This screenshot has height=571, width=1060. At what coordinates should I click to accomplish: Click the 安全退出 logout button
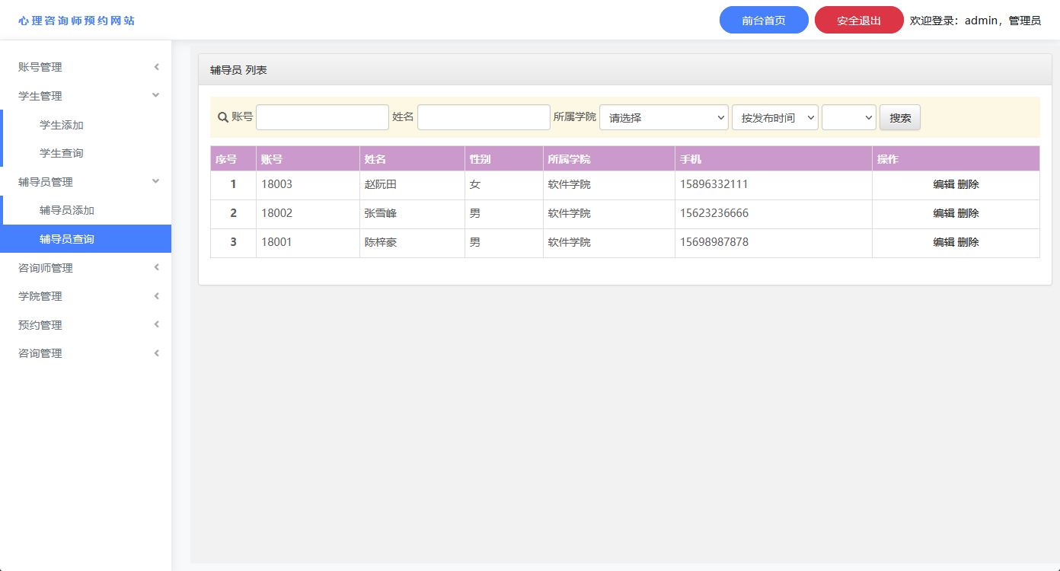859,20
